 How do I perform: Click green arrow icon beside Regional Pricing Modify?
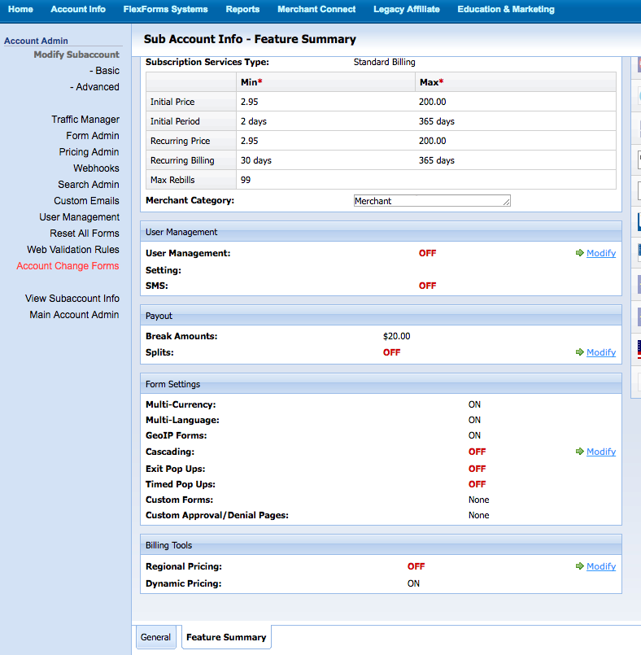[x=579, y=566]
